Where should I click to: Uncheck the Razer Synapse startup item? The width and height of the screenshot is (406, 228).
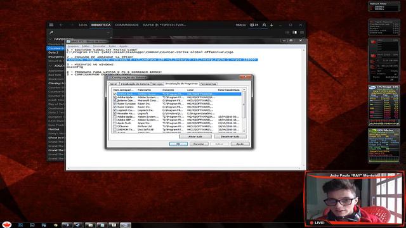pos(115,104)
